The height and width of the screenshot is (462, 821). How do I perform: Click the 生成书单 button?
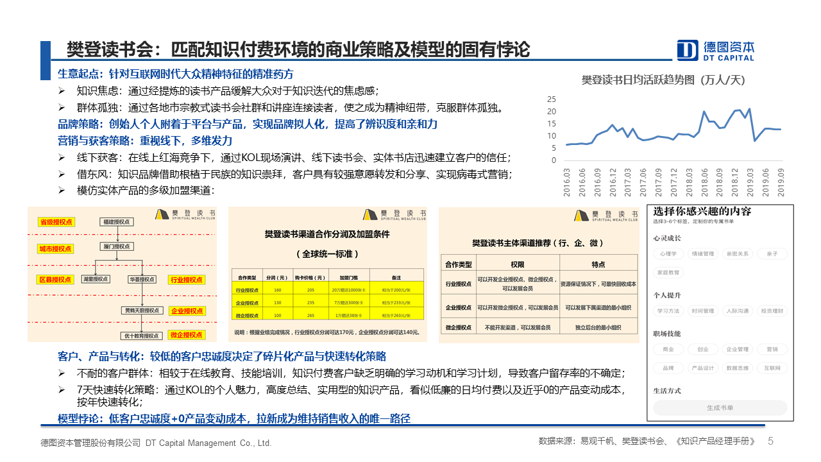click(x=720, y=407)
